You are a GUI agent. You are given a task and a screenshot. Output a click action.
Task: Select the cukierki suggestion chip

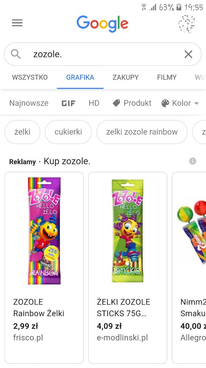pos(68,132)
